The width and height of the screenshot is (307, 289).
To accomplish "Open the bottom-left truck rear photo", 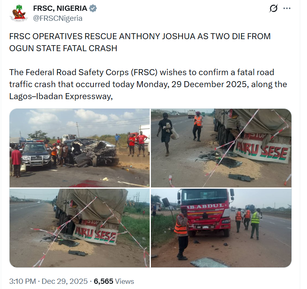I will pyautogui.click(x=79, y=228).
